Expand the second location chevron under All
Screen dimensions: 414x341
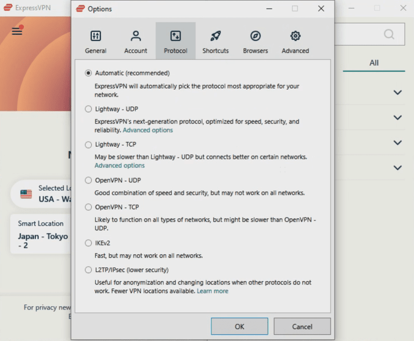tap(397, 118)
